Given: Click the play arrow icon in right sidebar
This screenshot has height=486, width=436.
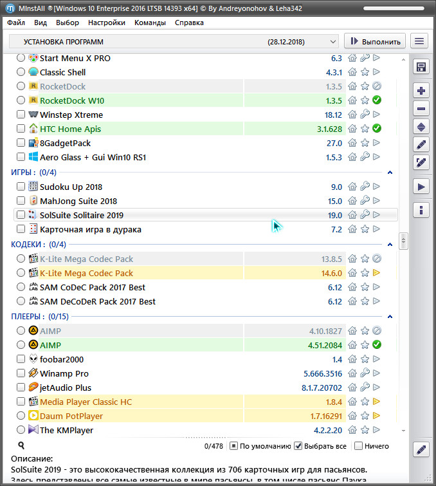Looking at the screenshot, I should (x=421, y=187).
